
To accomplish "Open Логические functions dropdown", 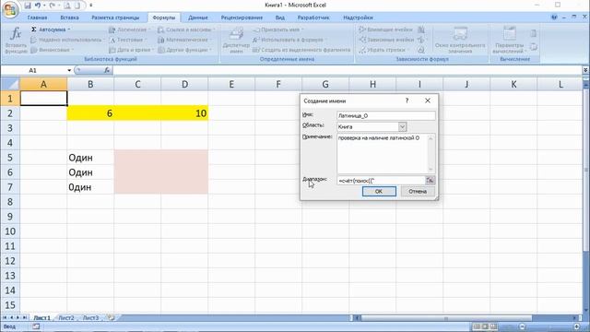I will point(129,30).
